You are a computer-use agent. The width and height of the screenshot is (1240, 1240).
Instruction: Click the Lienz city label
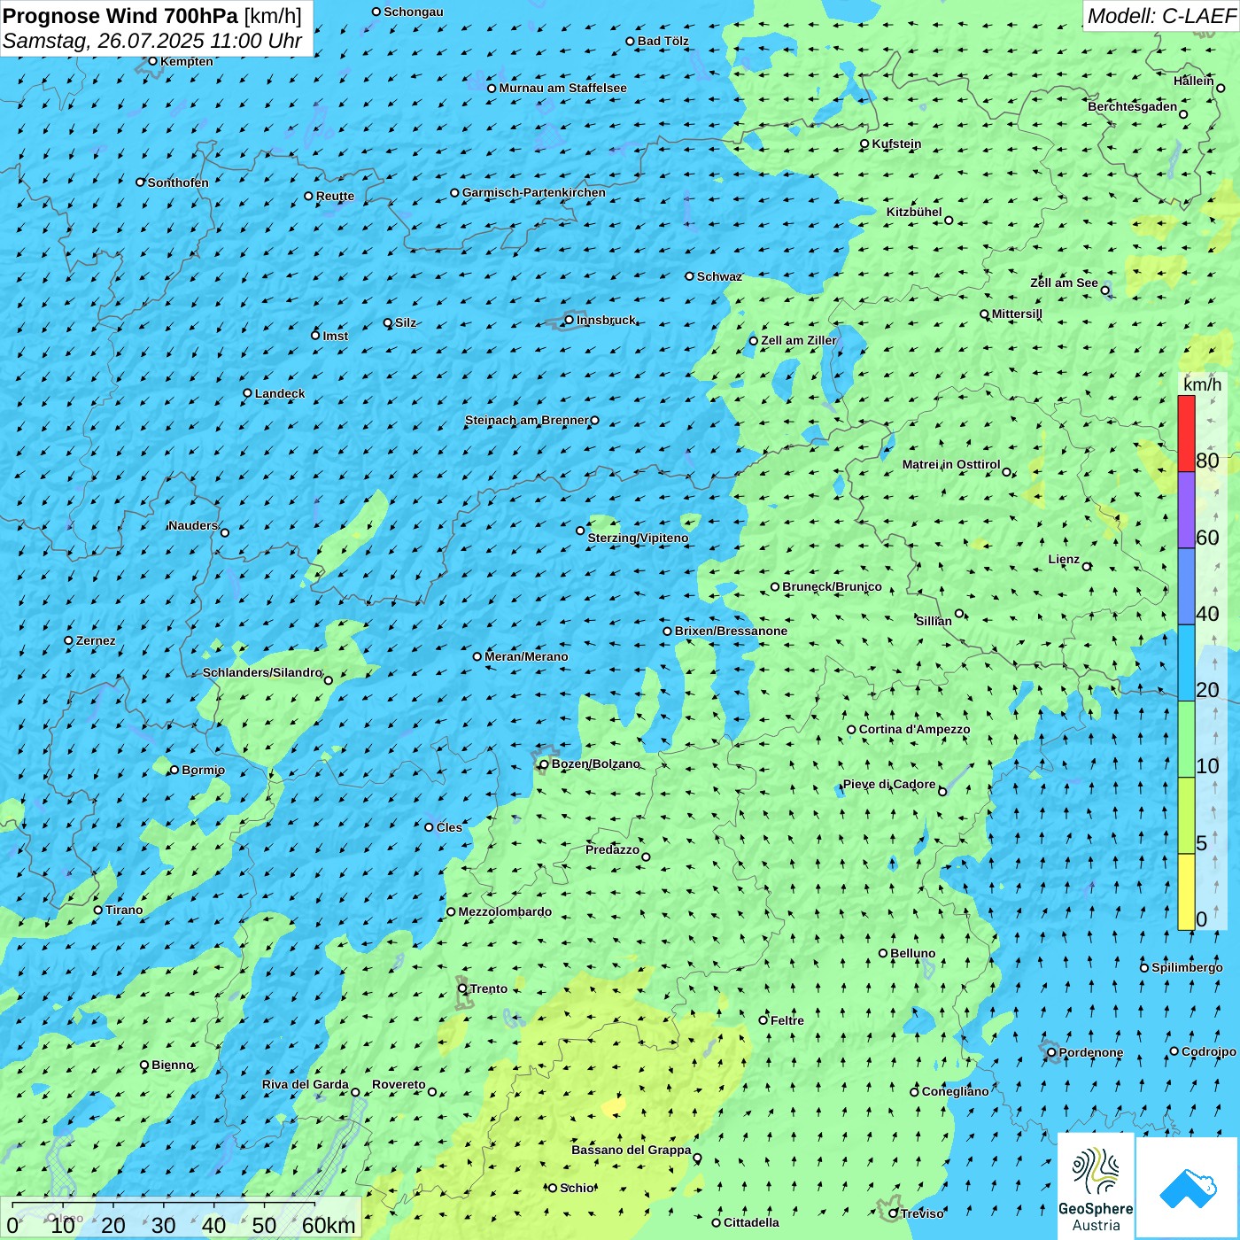point(1064,559)
